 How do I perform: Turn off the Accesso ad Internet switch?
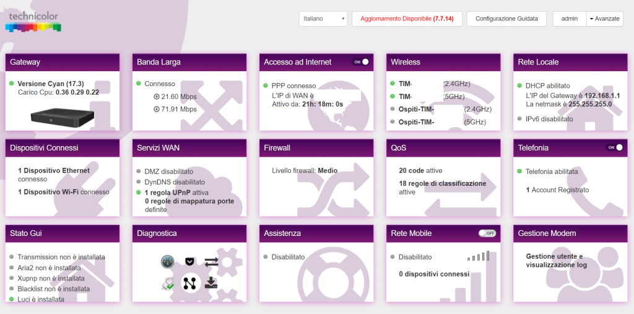360,62
